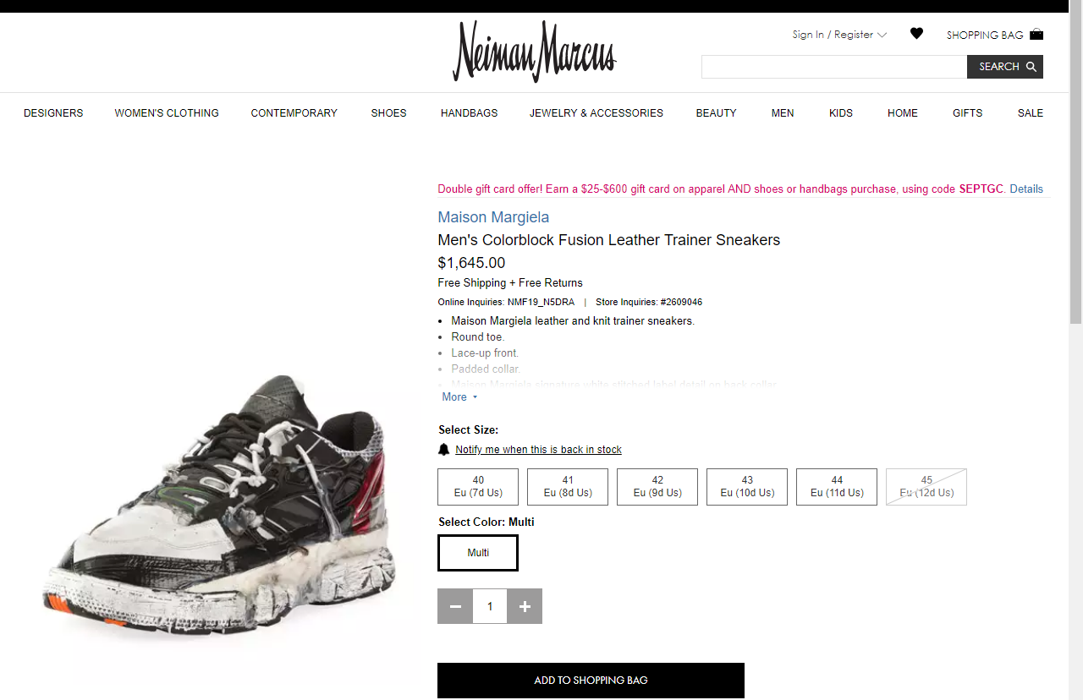Click Add to Shopping Bag button
Viewport: 1083px width, 700px height.
[591, 681]
